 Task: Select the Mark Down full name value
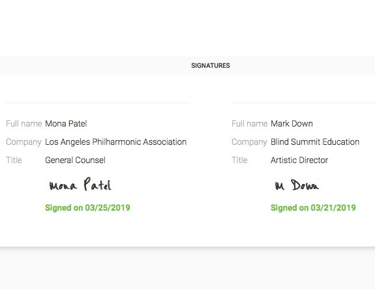pyautogui.click(x=292, y=124)
